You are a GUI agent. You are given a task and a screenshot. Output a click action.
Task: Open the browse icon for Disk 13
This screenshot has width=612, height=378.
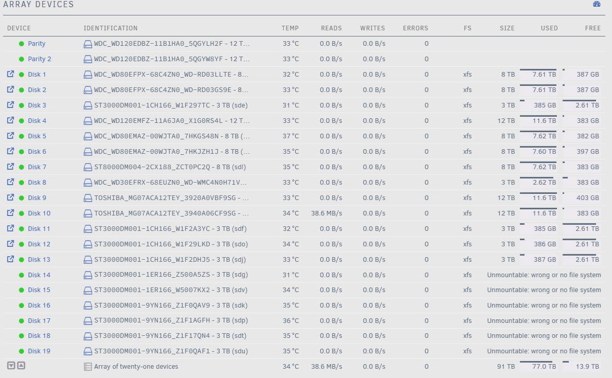pyautogui.click(x=10, y=259)
